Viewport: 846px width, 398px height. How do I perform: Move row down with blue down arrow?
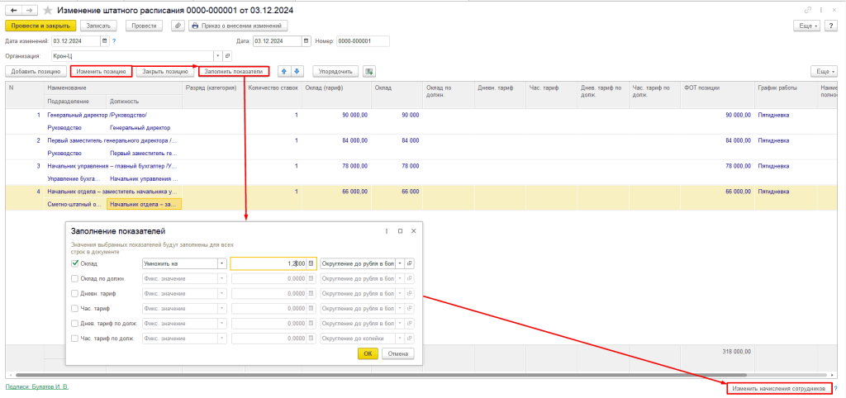tap(297, 71)
